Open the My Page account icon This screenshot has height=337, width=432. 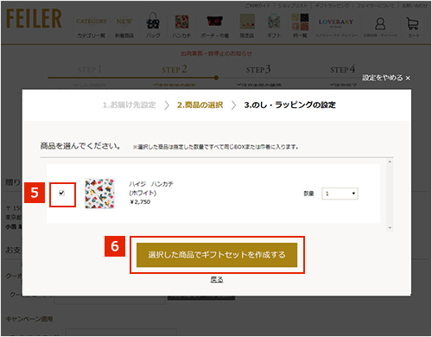coord(380,28)
